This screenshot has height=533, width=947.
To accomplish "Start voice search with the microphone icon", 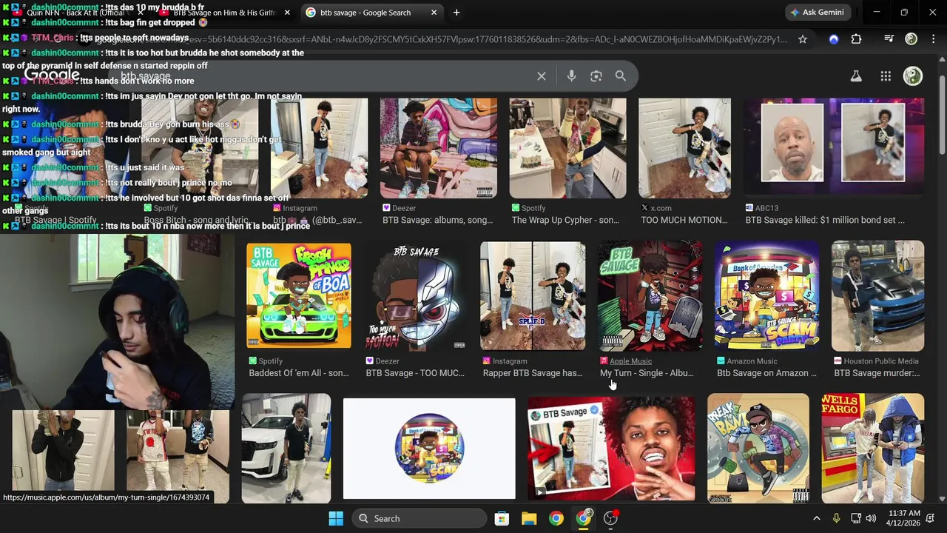I will click(571, 76).
